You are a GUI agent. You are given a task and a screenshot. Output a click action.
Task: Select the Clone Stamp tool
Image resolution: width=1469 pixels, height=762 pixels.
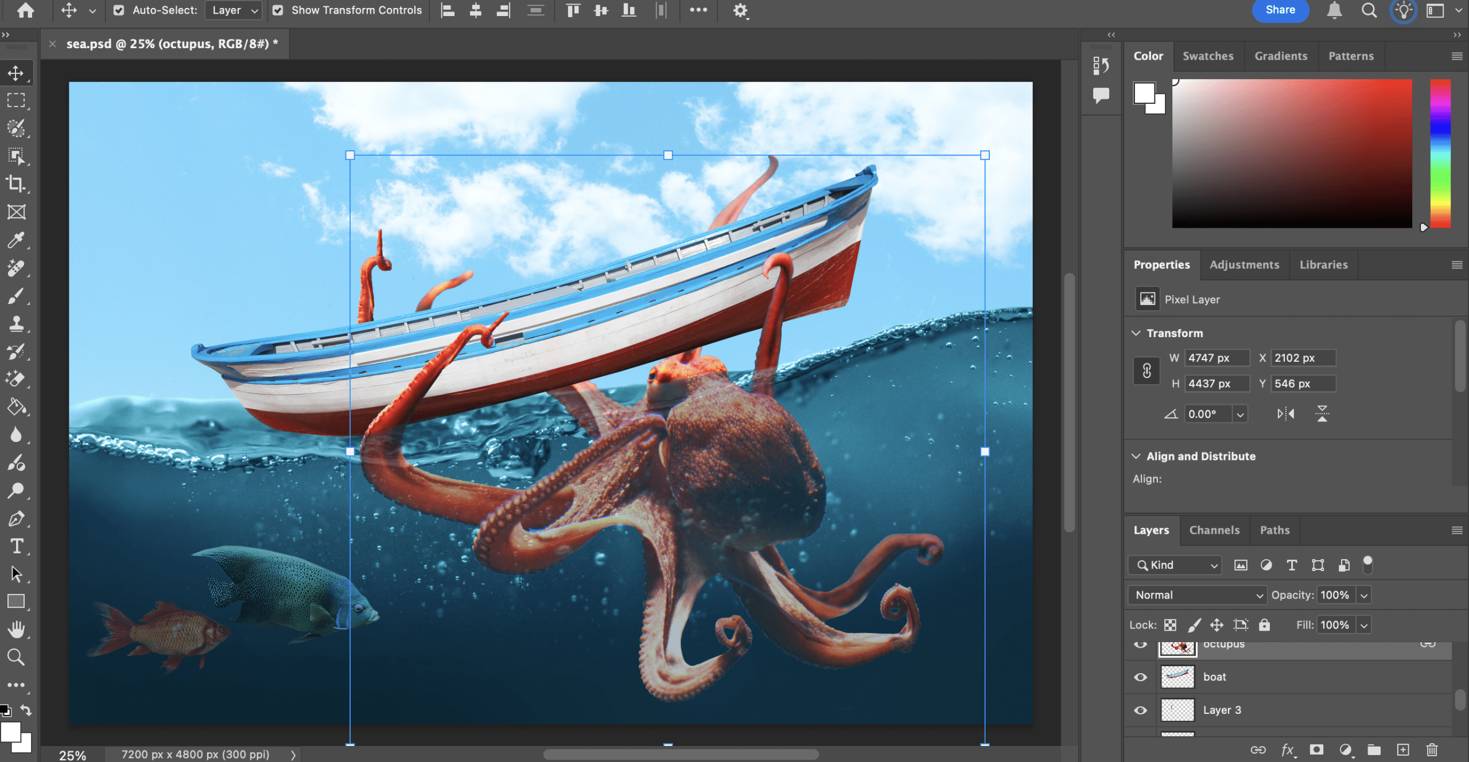click(16, 323)
